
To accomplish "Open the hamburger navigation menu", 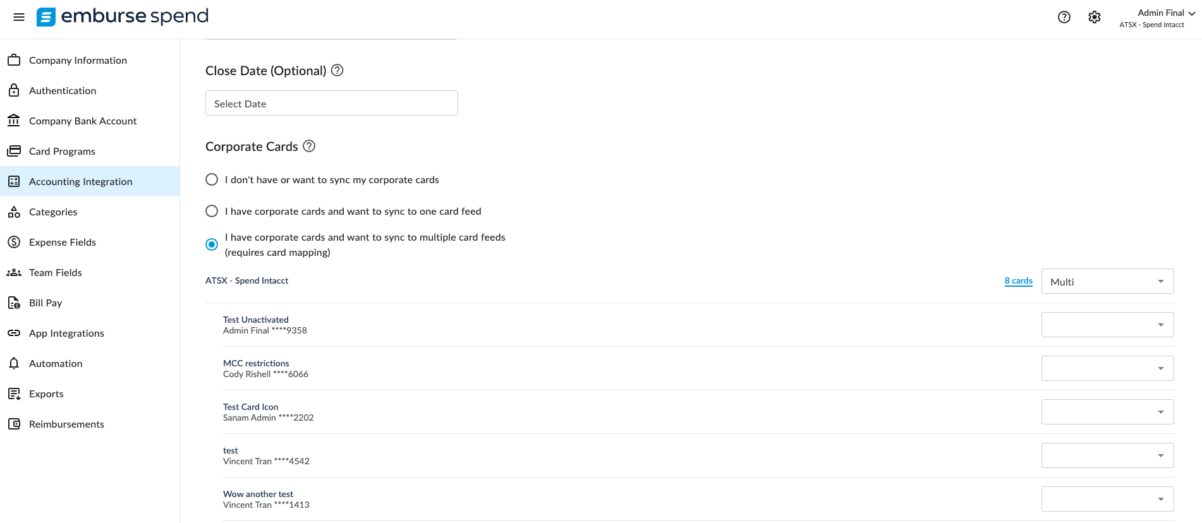I will click(19, 17).
